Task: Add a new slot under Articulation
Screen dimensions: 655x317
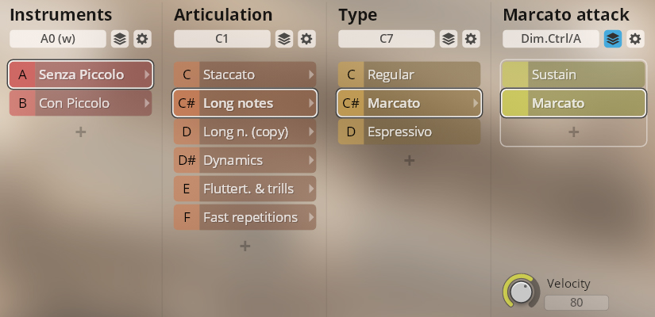Action: [x=245, y=246]
